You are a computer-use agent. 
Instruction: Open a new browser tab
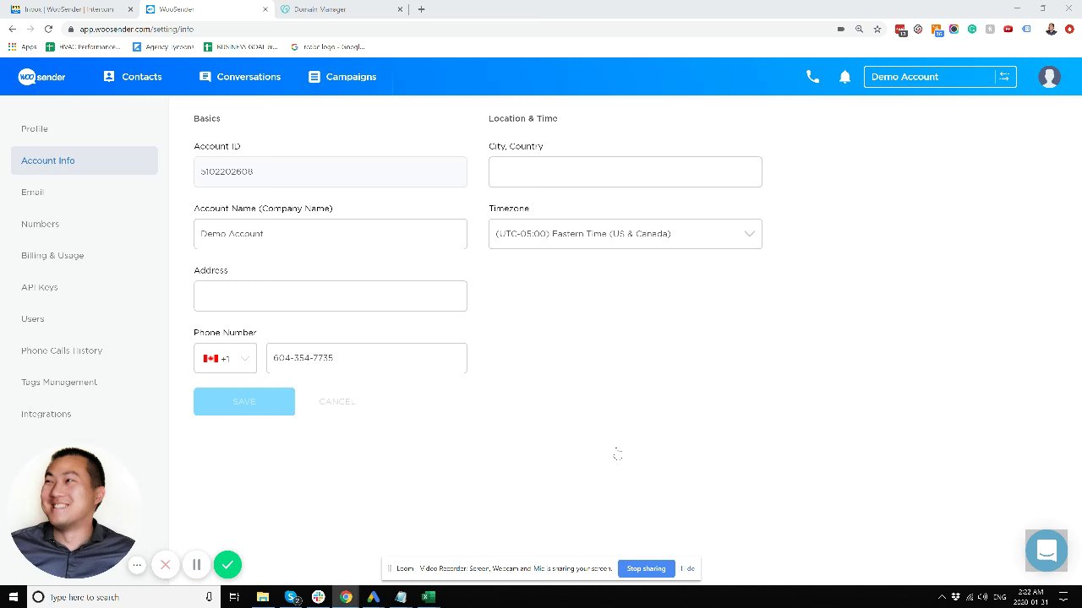(x=421, y=9)
